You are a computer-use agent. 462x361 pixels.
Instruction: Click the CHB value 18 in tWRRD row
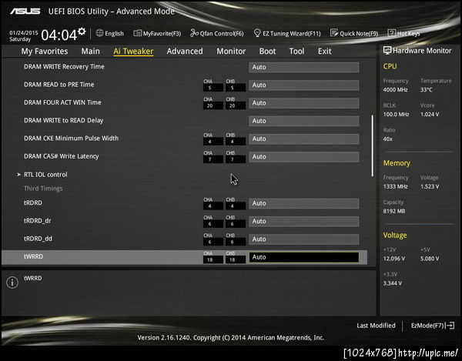coord(235,259)
